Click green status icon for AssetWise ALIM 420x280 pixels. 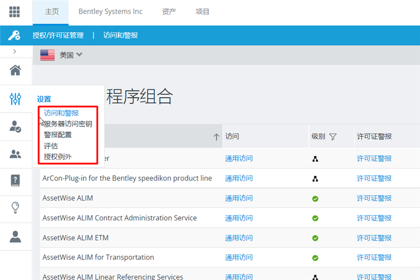point(315,198)
